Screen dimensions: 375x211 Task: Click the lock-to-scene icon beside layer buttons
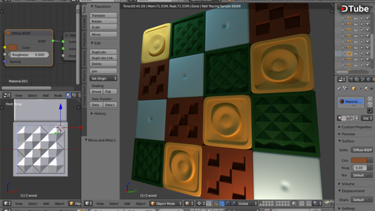(x=294, y=203)
